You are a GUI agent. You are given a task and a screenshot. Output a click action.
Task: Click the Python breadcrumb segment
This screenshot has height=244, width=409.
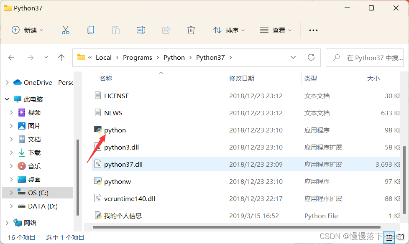174,57
